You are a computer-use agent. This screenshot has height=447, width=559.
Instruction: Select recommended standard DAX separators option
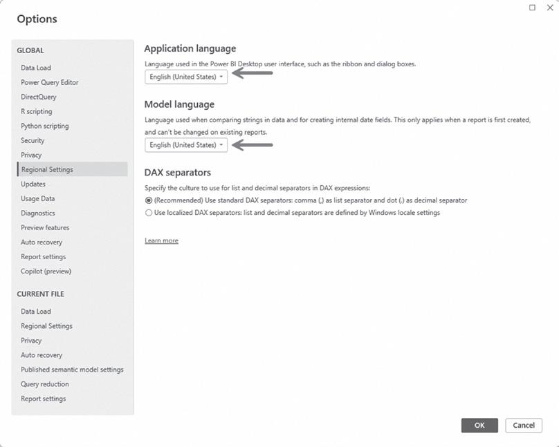pyautogui.click(x=149, y=200)
